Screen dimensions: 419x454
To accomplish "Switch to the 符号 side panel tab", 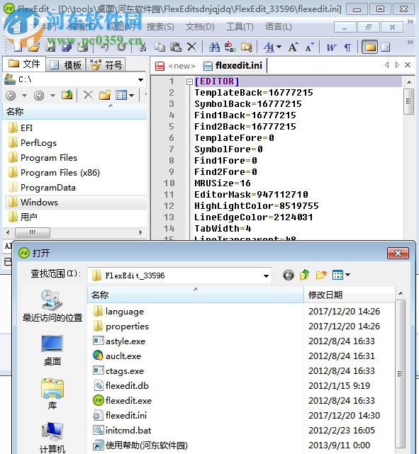I will tap(106, 65).
